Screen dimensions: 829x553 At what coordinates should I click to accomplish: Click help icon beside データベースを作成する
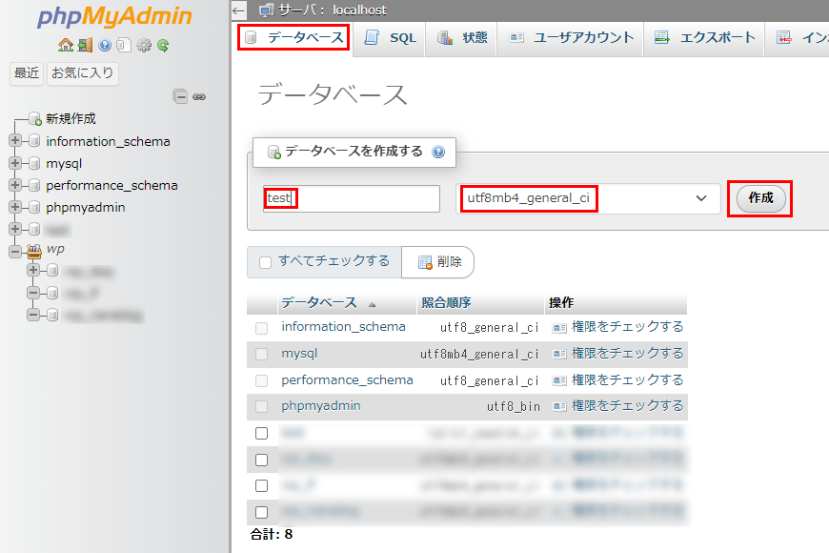pos(438,152)
